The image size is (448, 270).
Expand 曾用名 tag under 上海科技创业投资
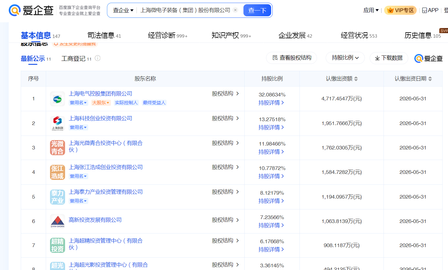[x=78, y=127]
